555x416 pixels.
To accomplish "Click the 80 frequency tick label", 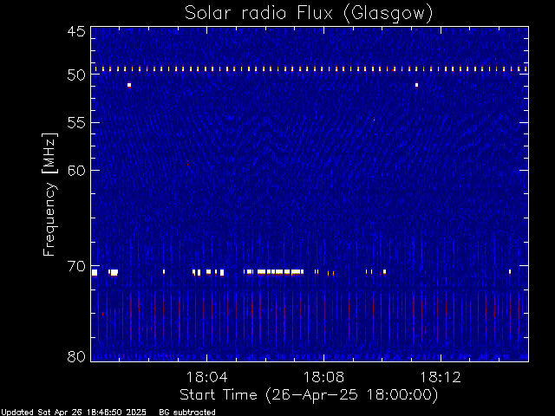I will (x=76, y=356).
